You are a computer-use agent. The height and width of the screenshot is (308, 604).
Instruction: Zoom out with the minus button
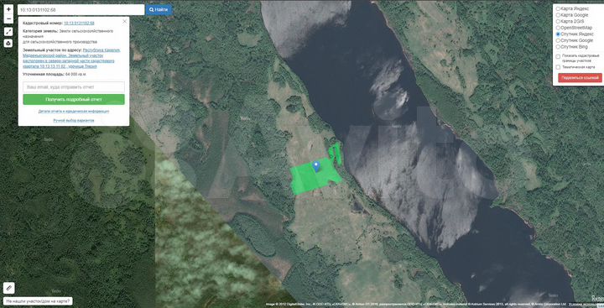coord(8,19)
